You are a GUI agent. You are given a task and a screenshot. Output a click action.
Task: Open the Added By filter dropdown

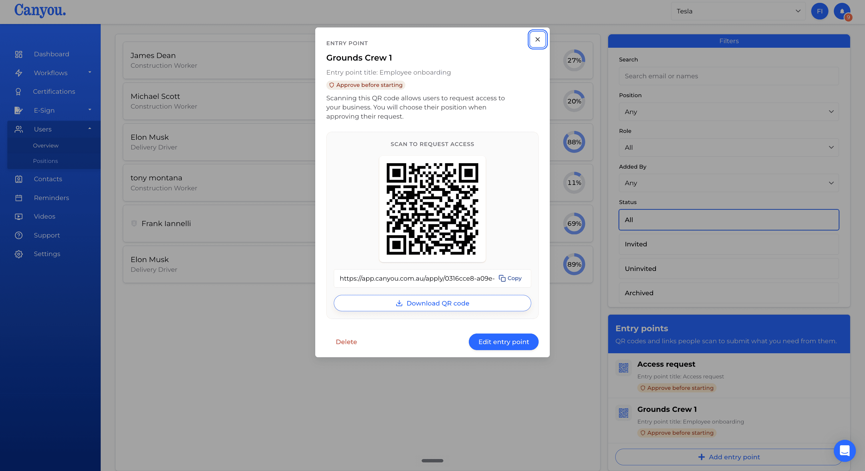[728, 183]
